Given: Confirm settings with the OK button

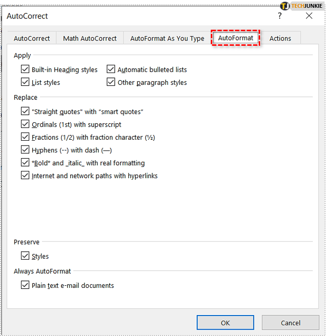Looking at the screenshot, I should click(x=225, y=322).
